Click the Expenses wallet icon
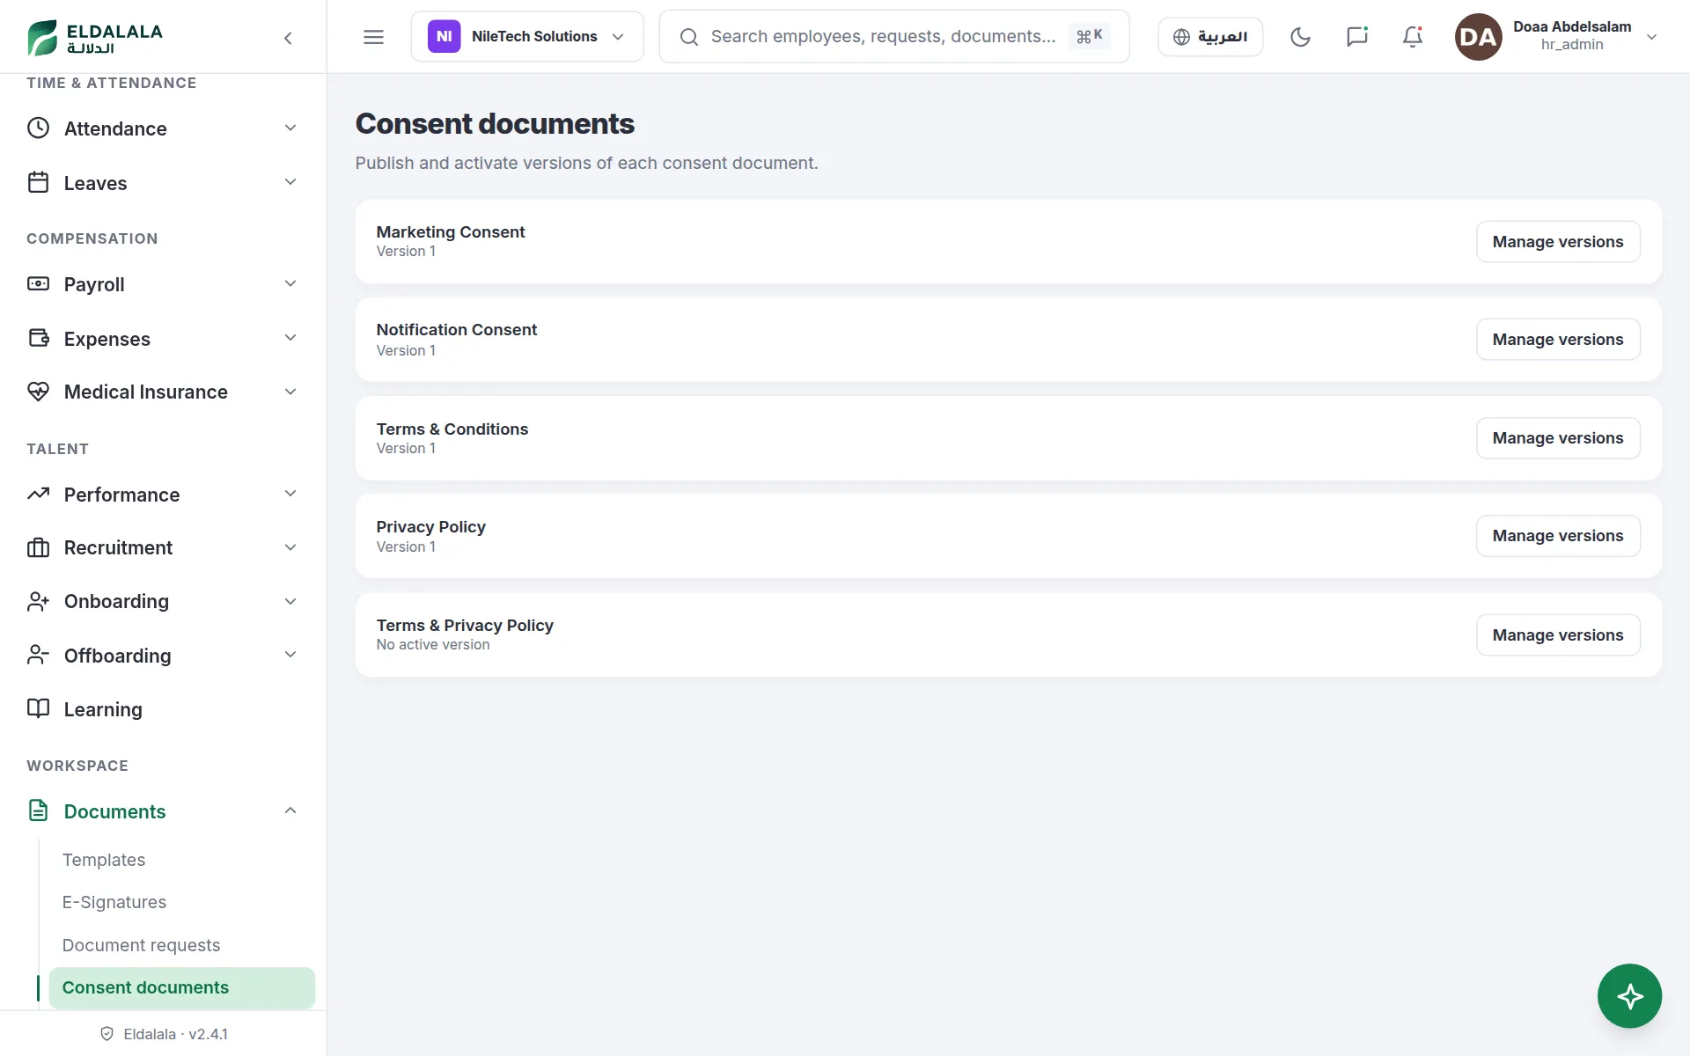Image resolution: width=1690 pixels, height=1056 pixels. [x=38, y=338]
